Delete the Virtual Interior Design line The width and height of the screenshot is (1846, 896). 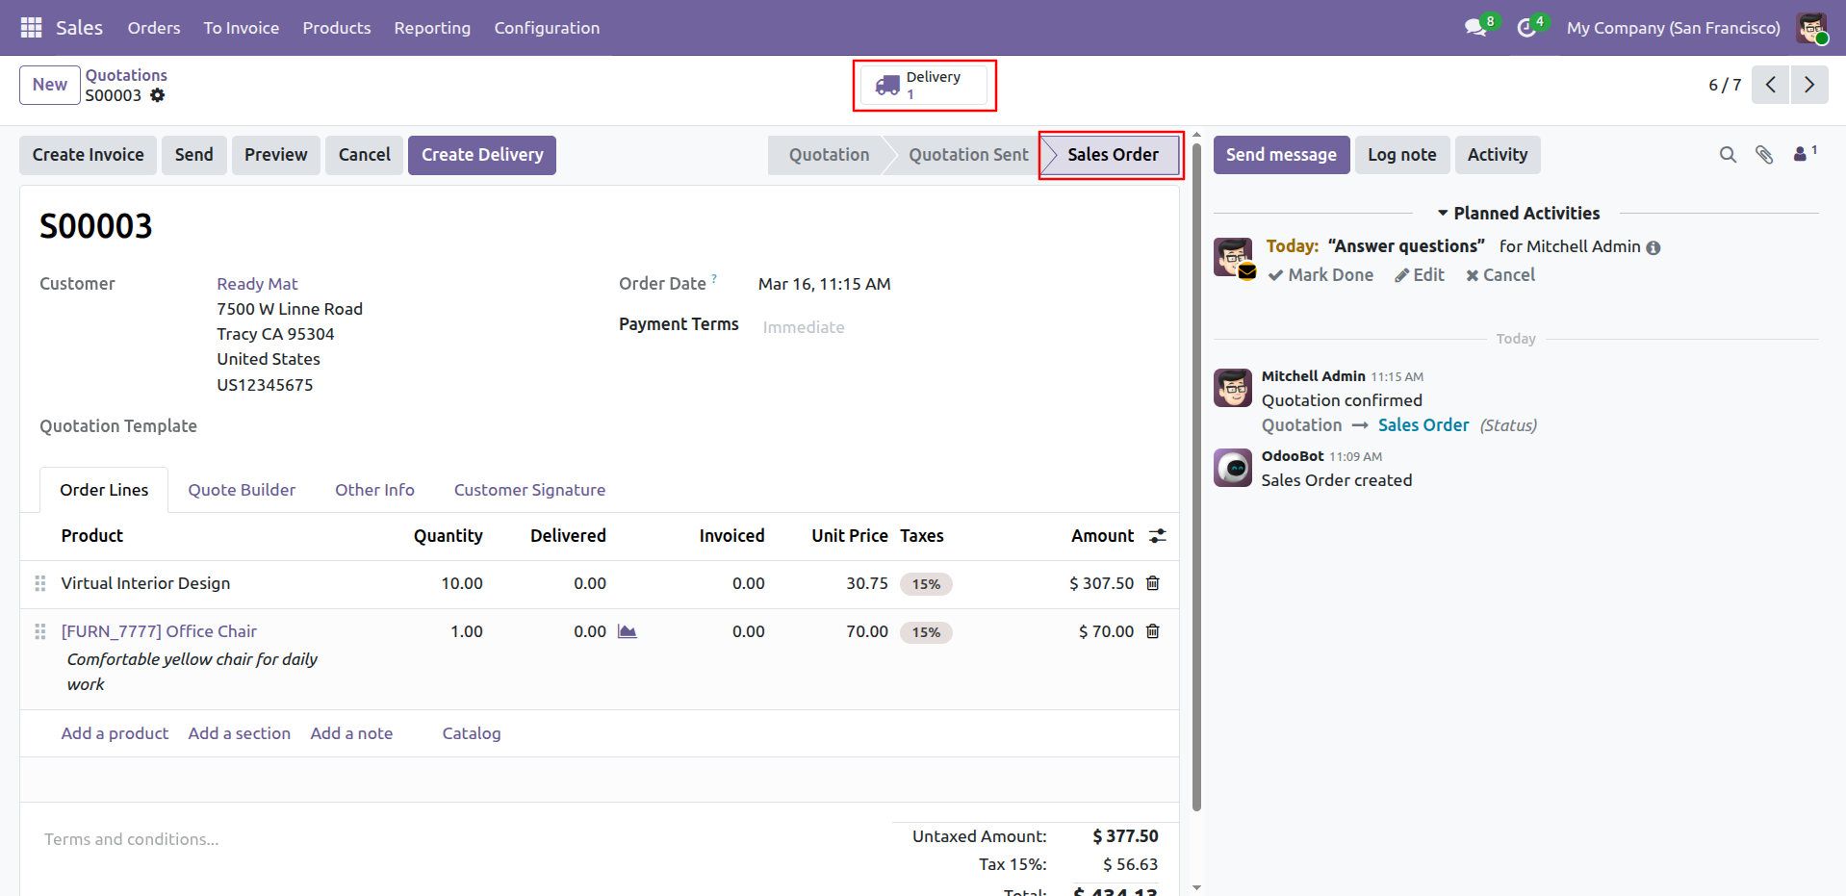(1153, 583)
